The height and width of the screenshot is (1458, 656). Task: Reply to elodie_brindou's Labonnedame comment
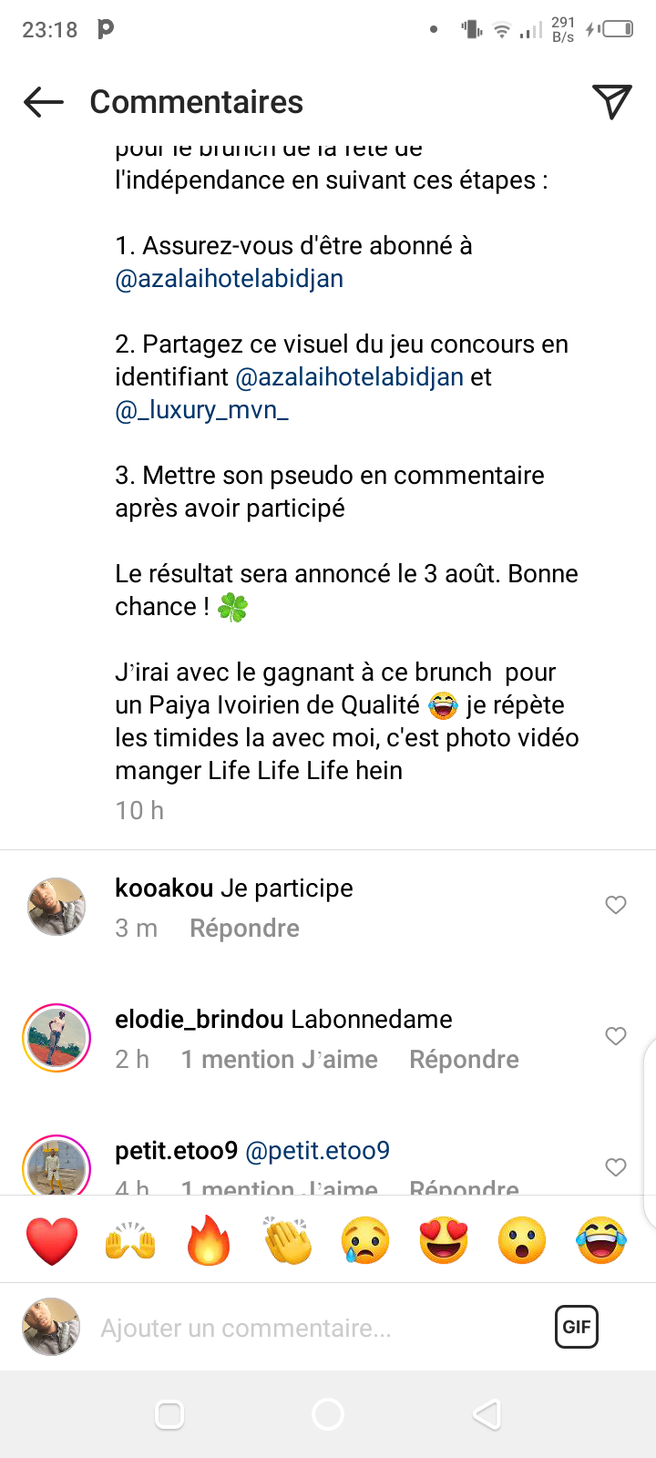click(464, 1060)
